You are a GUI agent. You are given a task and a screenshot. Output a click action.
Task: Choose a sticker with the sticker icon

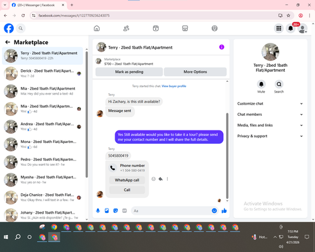point(115,210)
